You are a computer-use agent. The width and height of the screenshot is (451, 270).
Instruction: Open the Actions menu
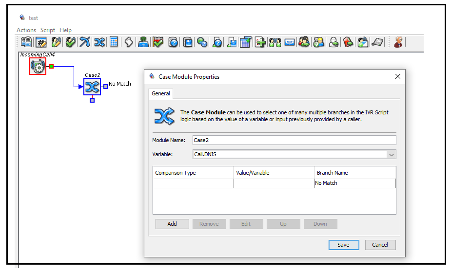[x=26, y=30]
